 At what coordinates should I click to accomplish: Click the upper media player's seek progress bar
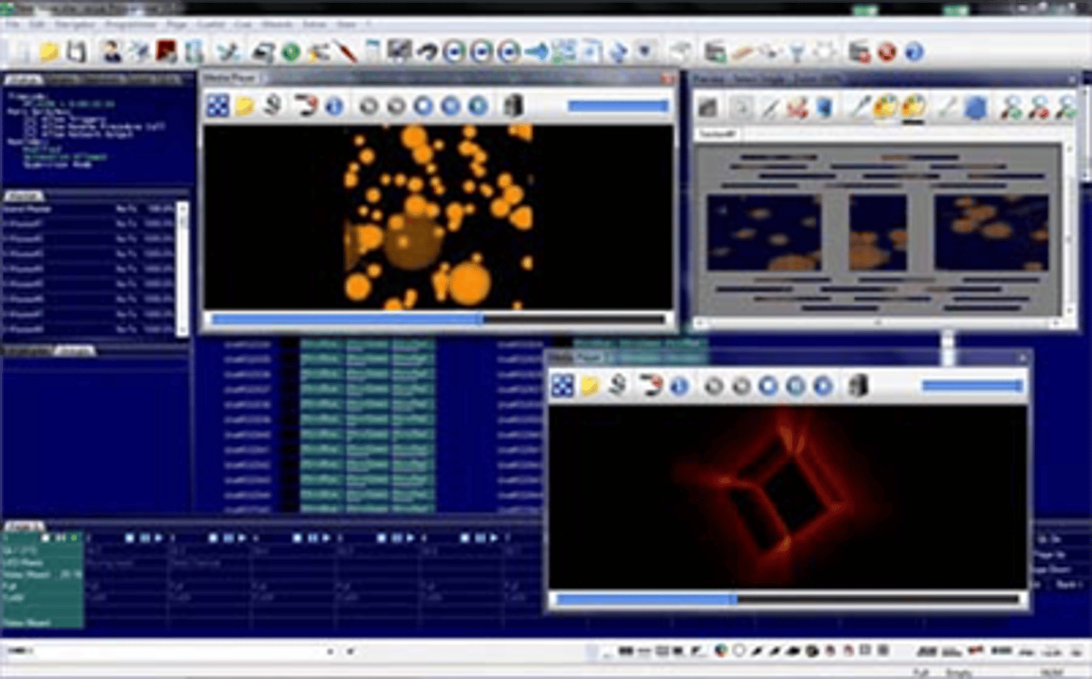point(437,319)
